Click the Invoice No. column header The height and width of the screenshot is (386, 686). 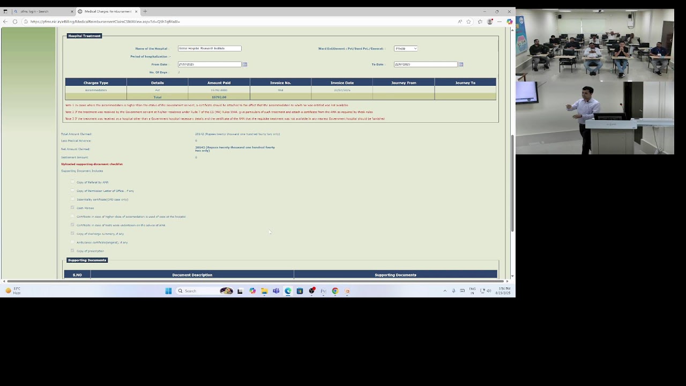click(280, 83)
